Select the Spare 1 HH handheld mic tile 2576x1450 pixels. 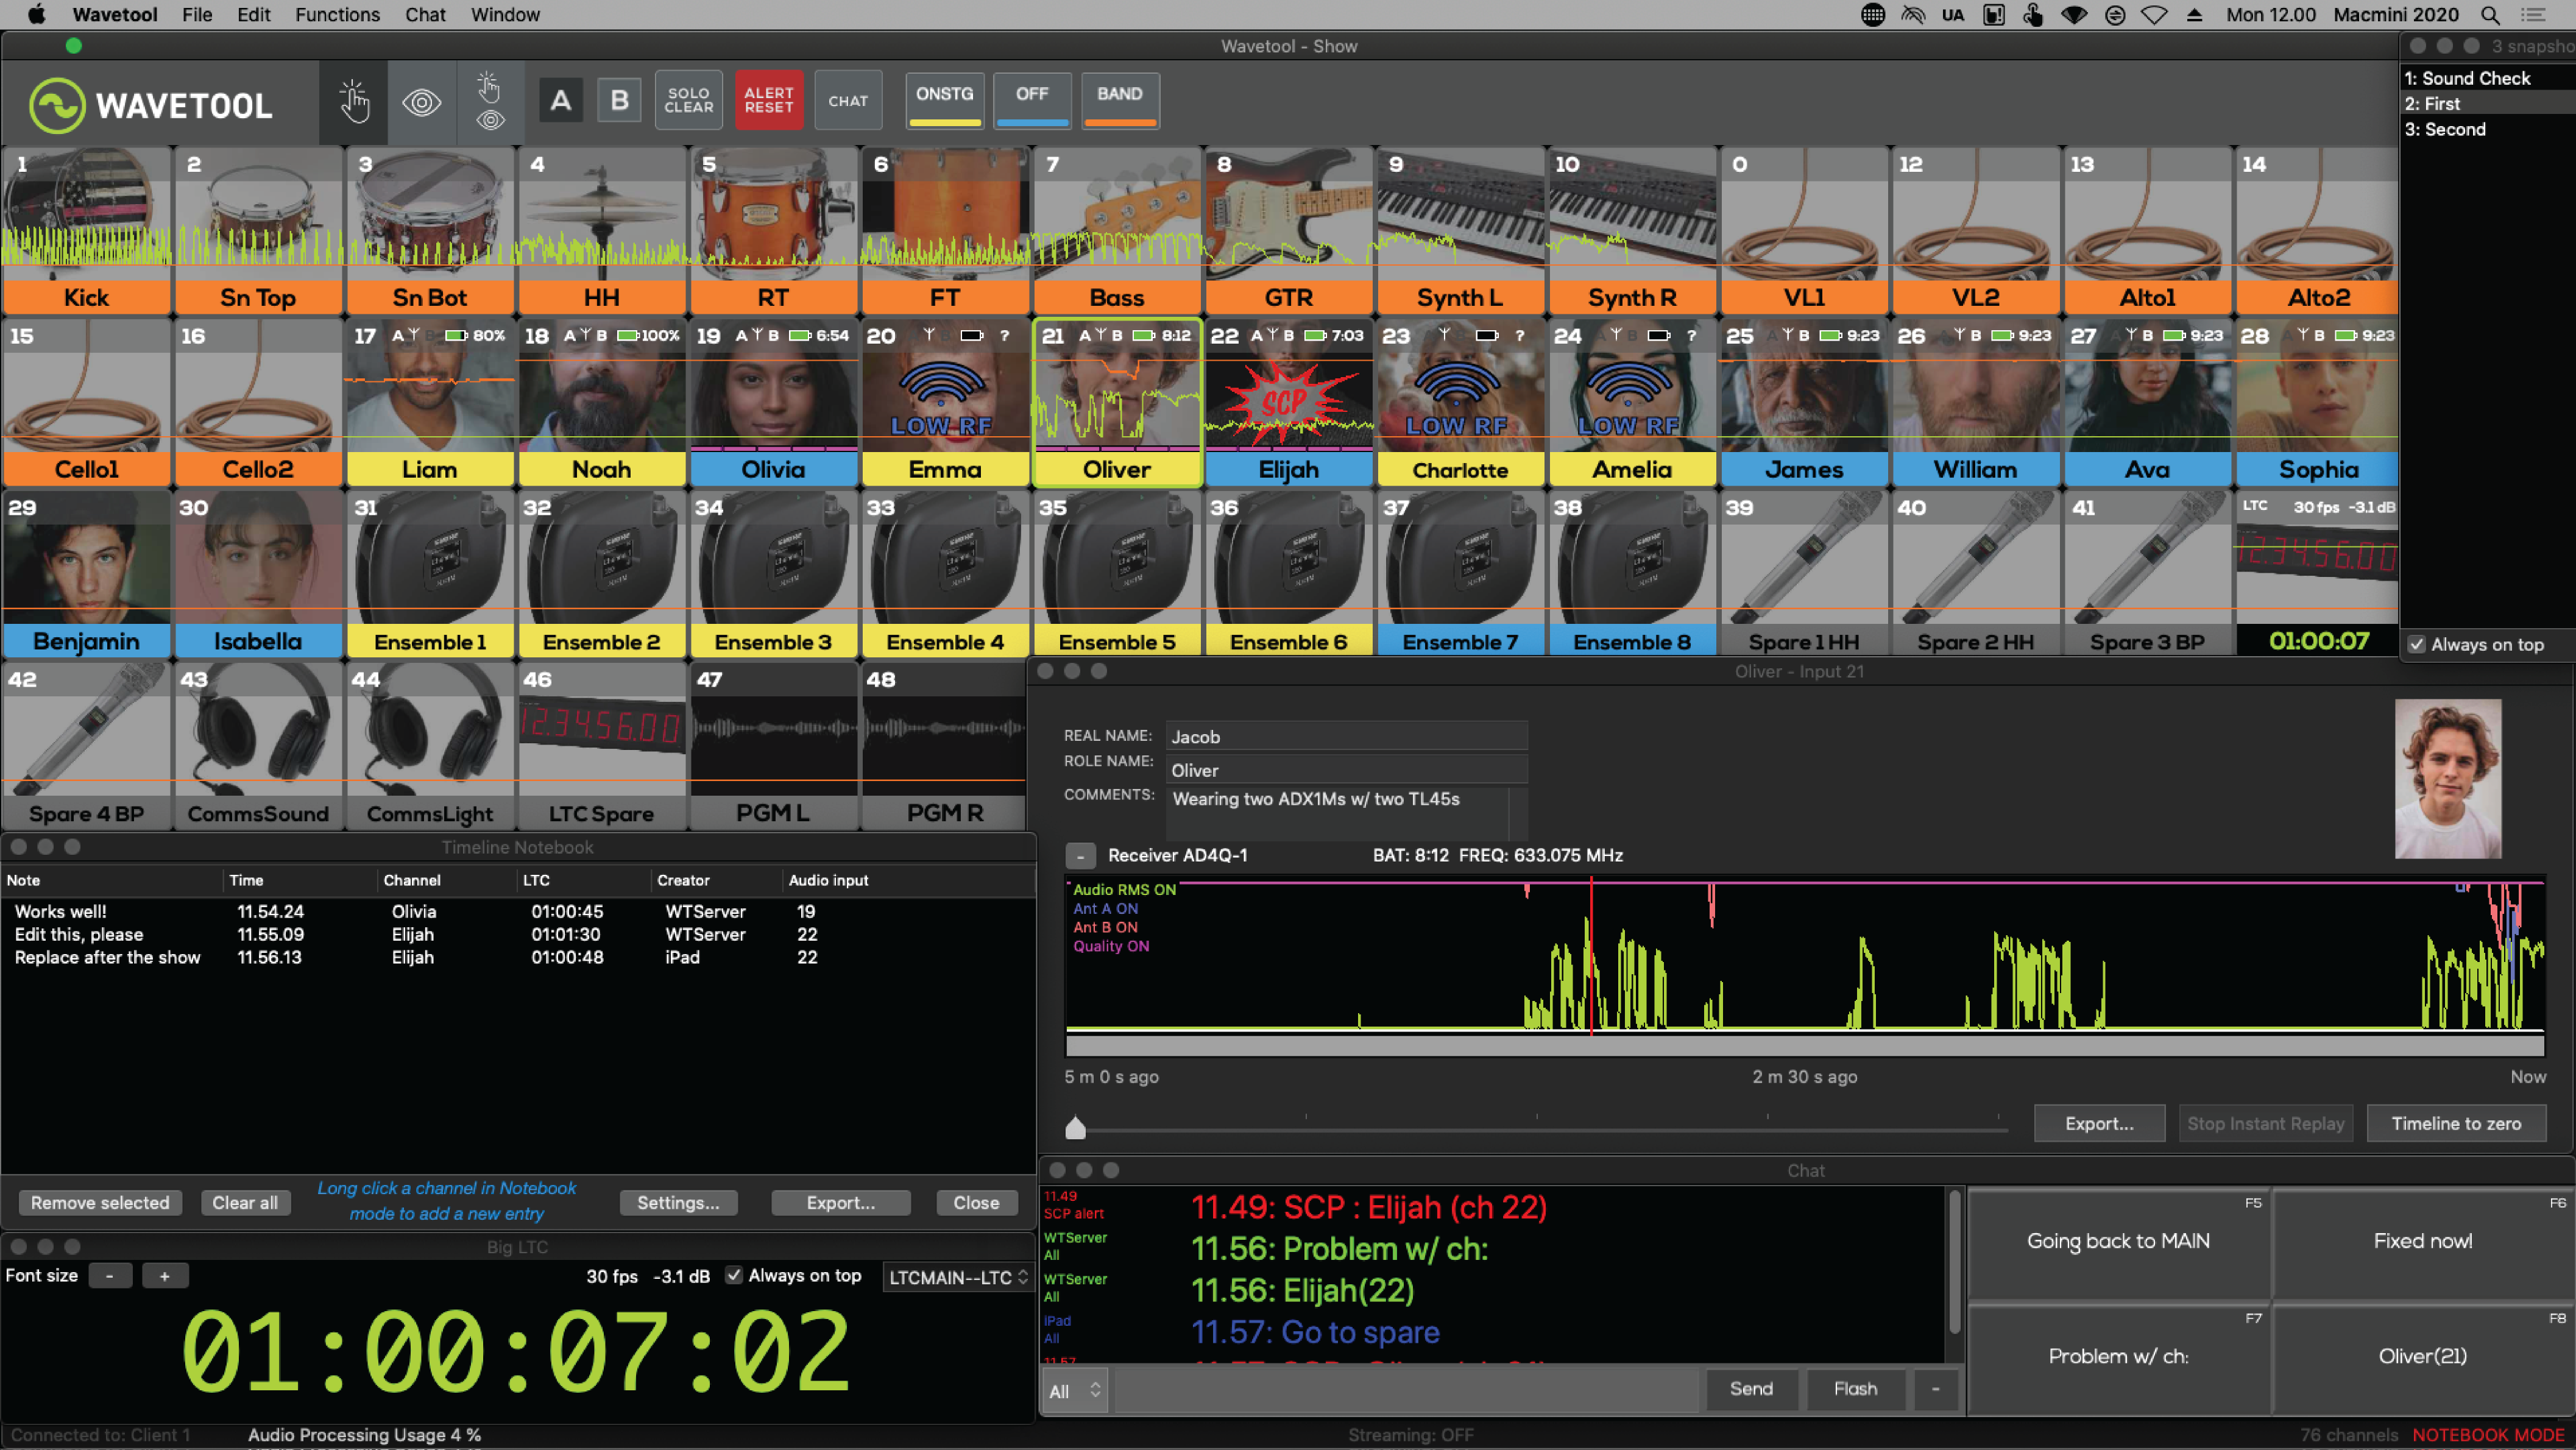pos(1804,574)
